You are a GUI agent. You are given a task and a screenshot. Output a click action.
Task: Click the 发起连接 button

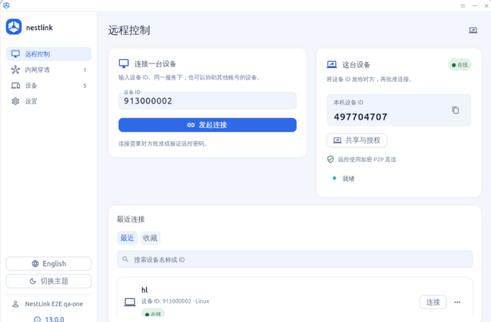tap(207, 125)
